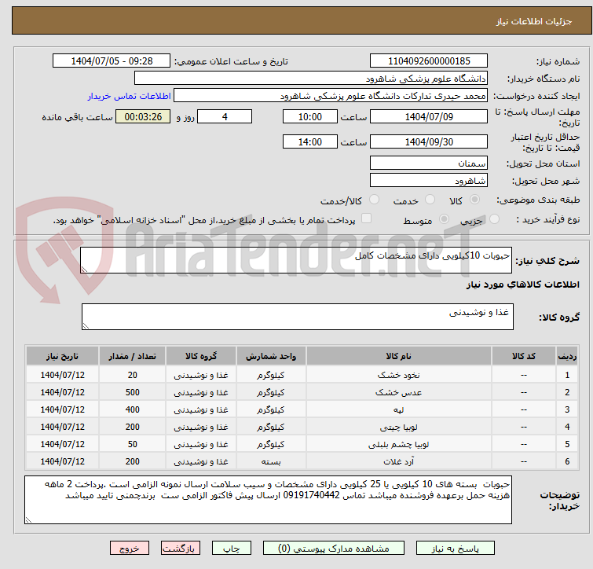Click the 'بازگشت' back button
Image resolution: width=593 pixels, height=569 pixels.
pyautogui.click(x=181, y=549)
